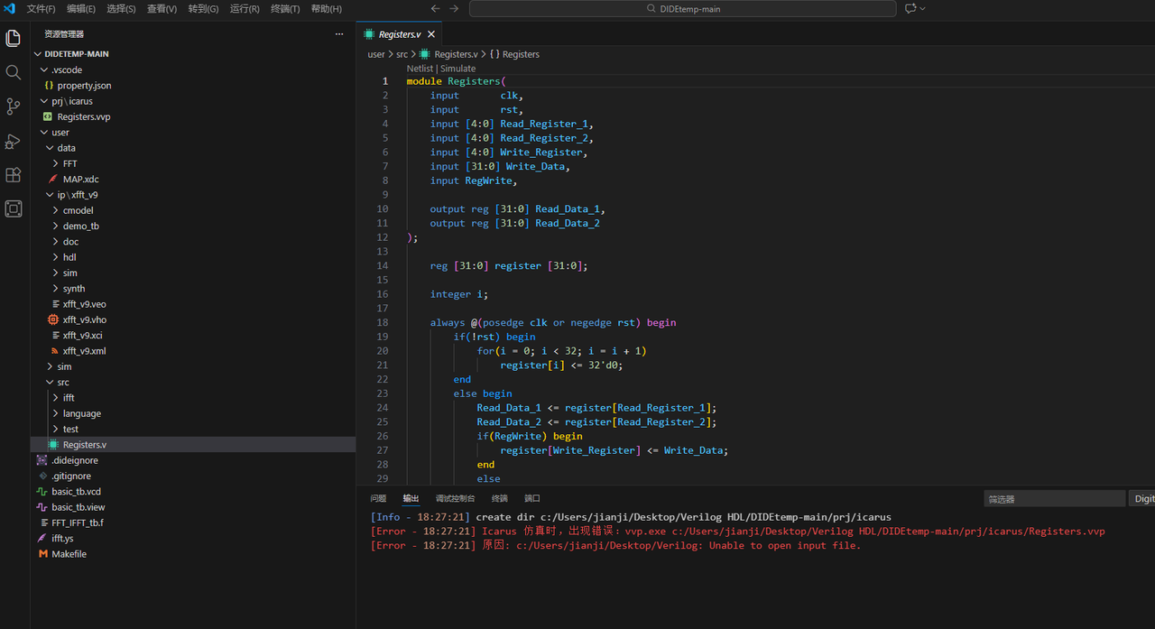Click the DIDEtemp-main command center search box
The height and width of the screenshot is (629, 1155).
(682, 9)
